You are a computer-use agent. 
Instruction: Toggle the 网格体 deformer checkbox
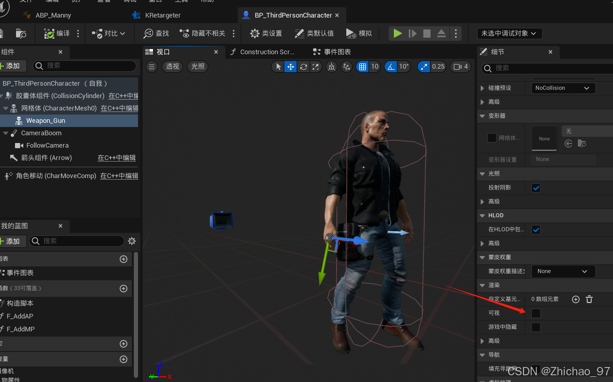(492, 138)
